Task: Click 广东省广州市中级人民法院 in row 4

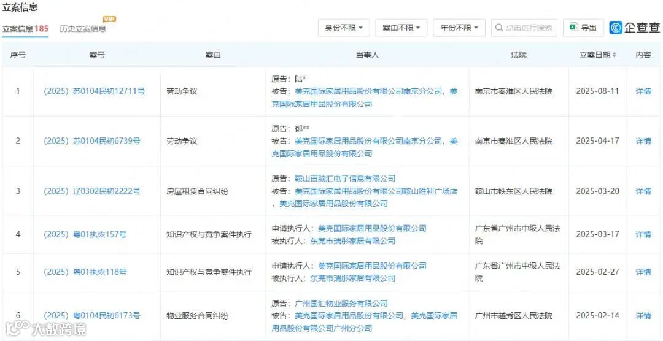Action: (517, 234)
